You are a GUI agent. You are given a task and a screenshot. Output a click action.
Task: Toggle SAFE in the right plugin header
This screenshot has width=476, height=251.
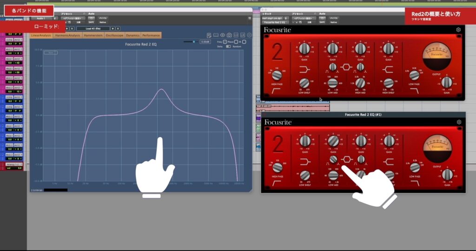[322, 22]
